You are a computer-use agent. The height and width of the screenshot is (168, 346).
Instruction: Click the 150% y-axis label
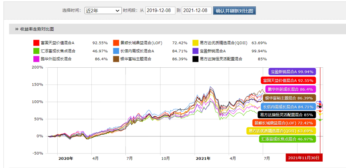[x=38, y=85]
